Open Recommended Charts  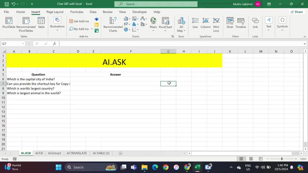[x=113, y=25]
